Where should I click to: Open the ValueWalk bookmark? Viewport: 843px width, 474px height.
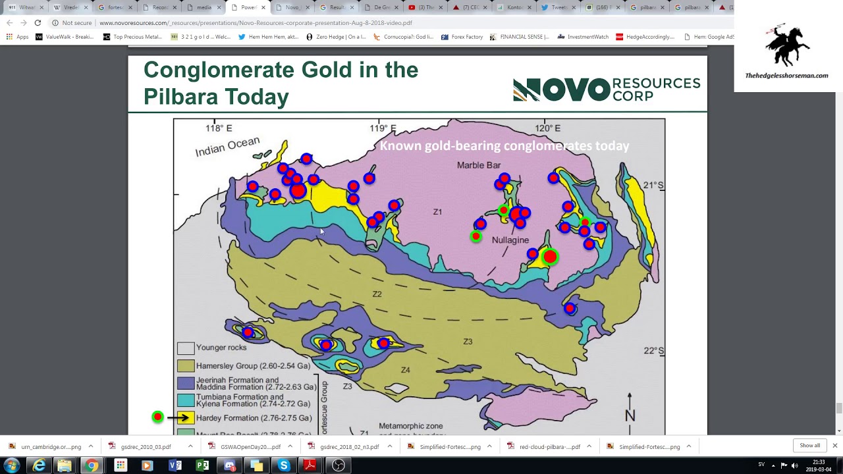coord(65,37)
